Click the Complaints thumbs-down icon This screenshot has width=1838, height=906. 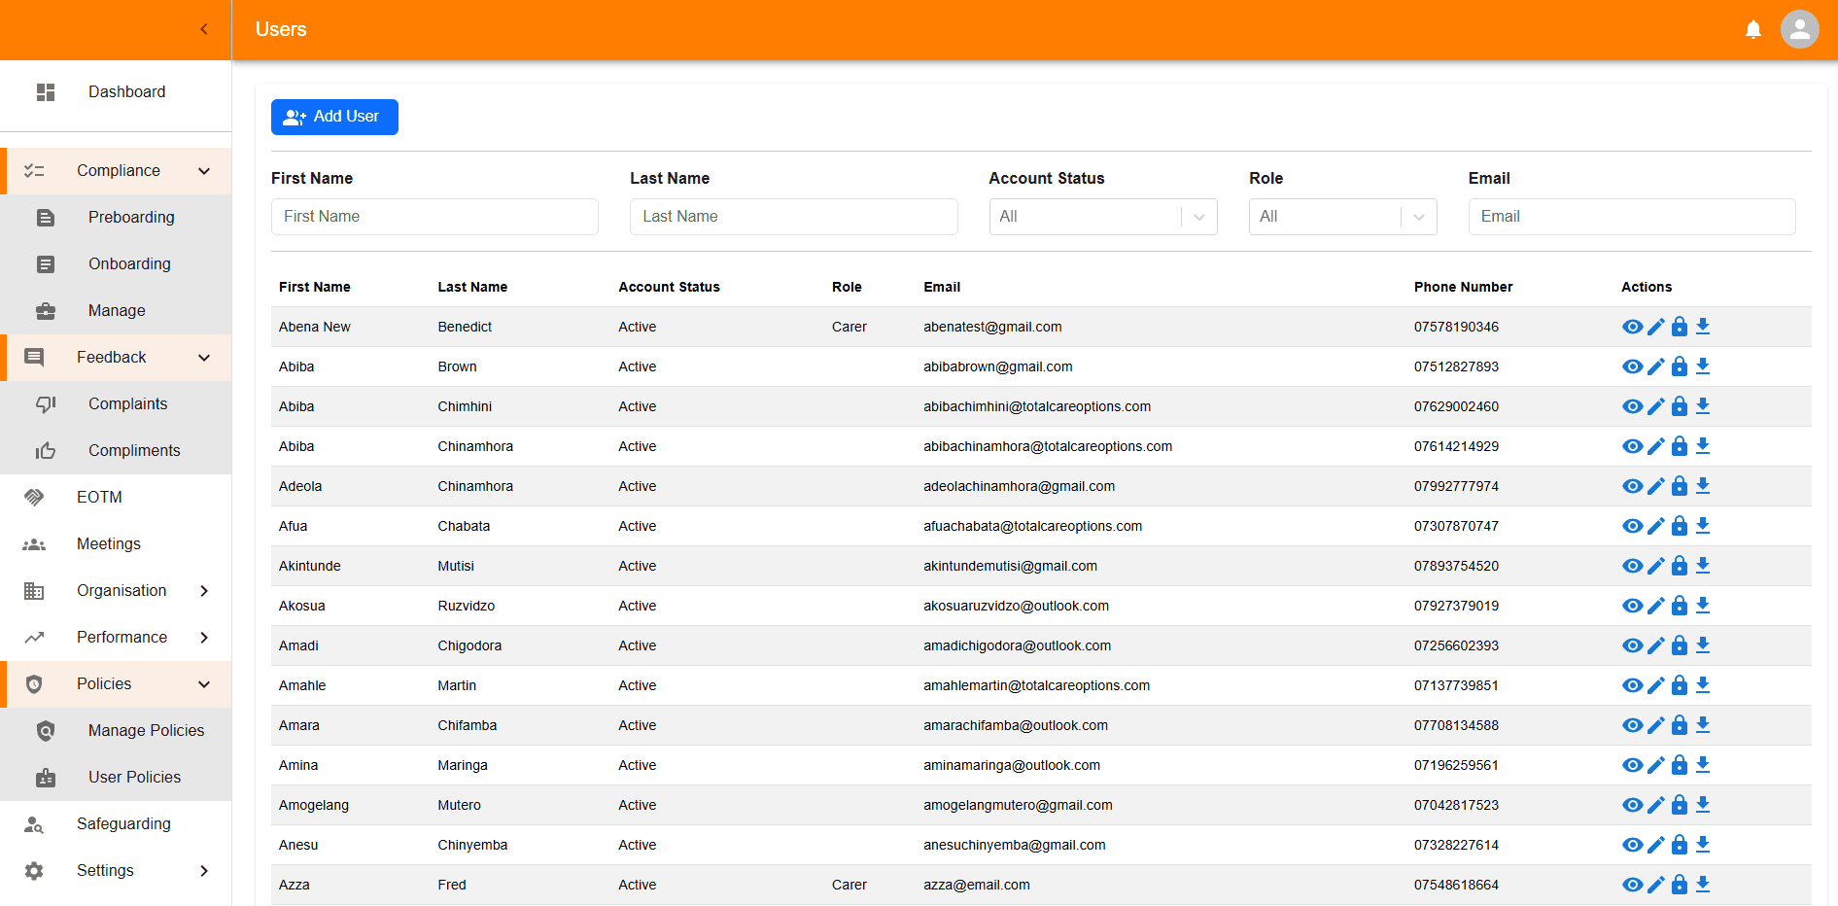pos(46,404)
